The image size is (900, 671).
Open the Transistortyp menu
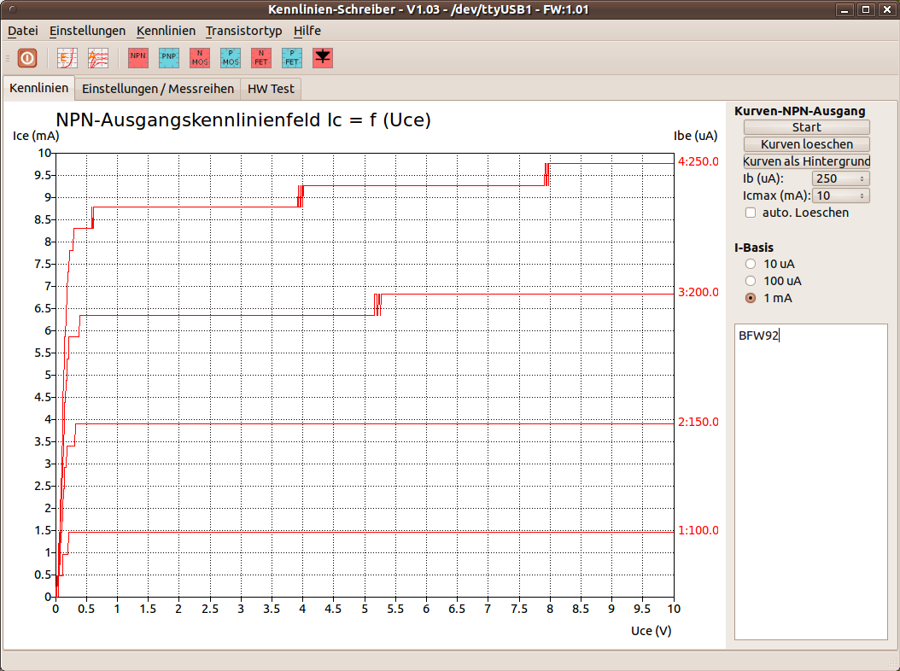pos(244,31)
